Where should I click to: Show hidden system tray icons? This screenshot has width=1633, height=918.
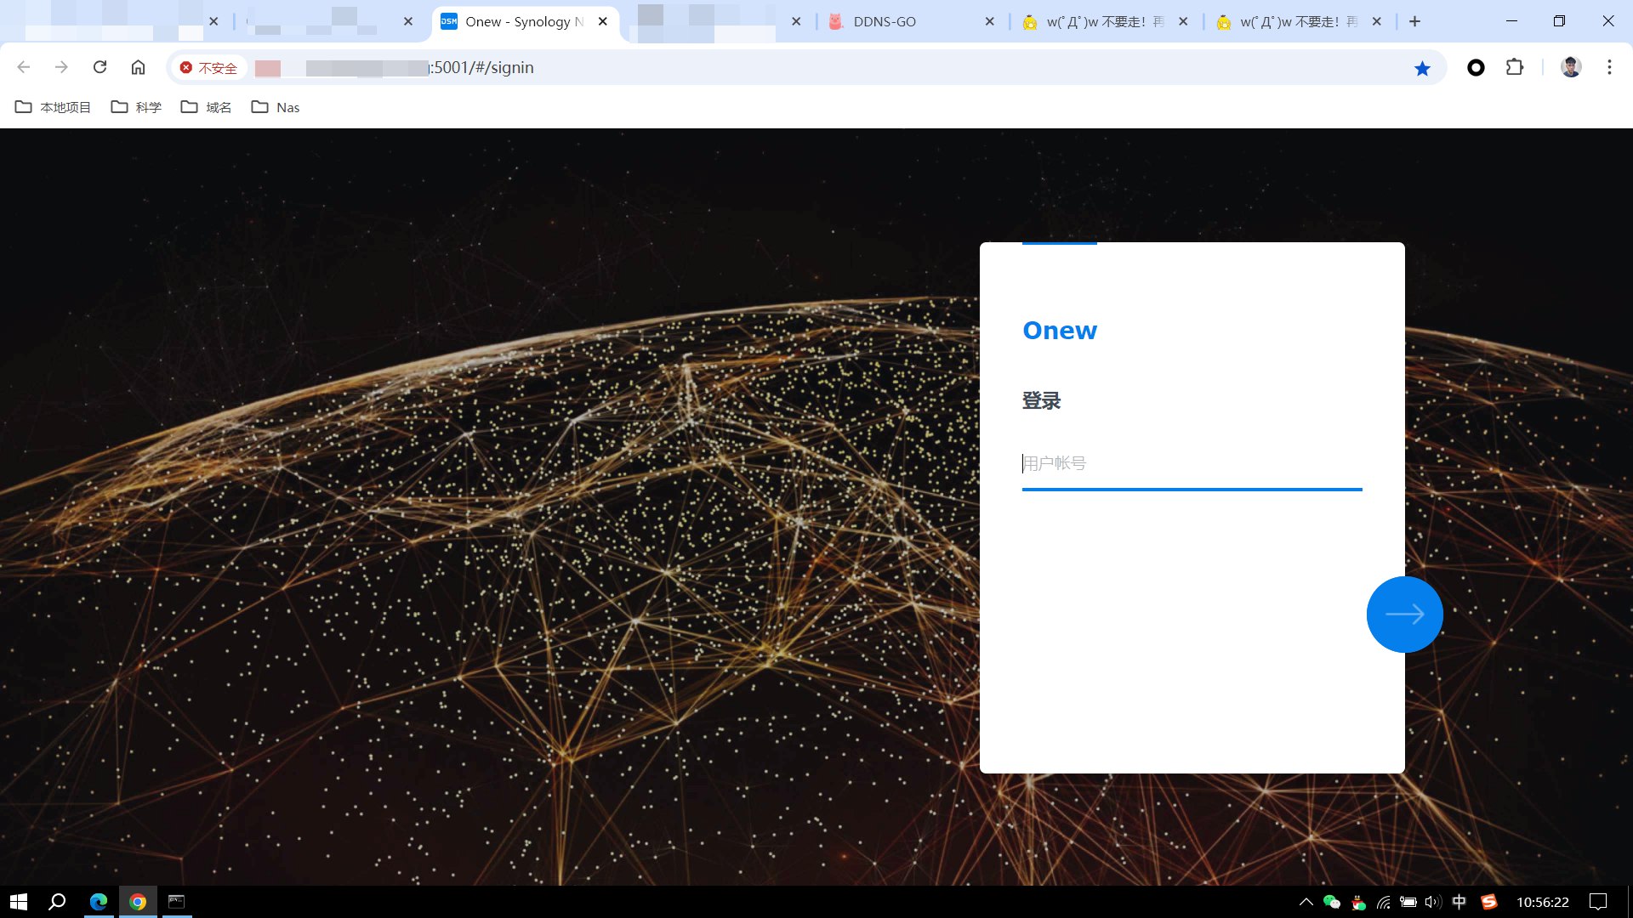click(x=1306, y=902)
